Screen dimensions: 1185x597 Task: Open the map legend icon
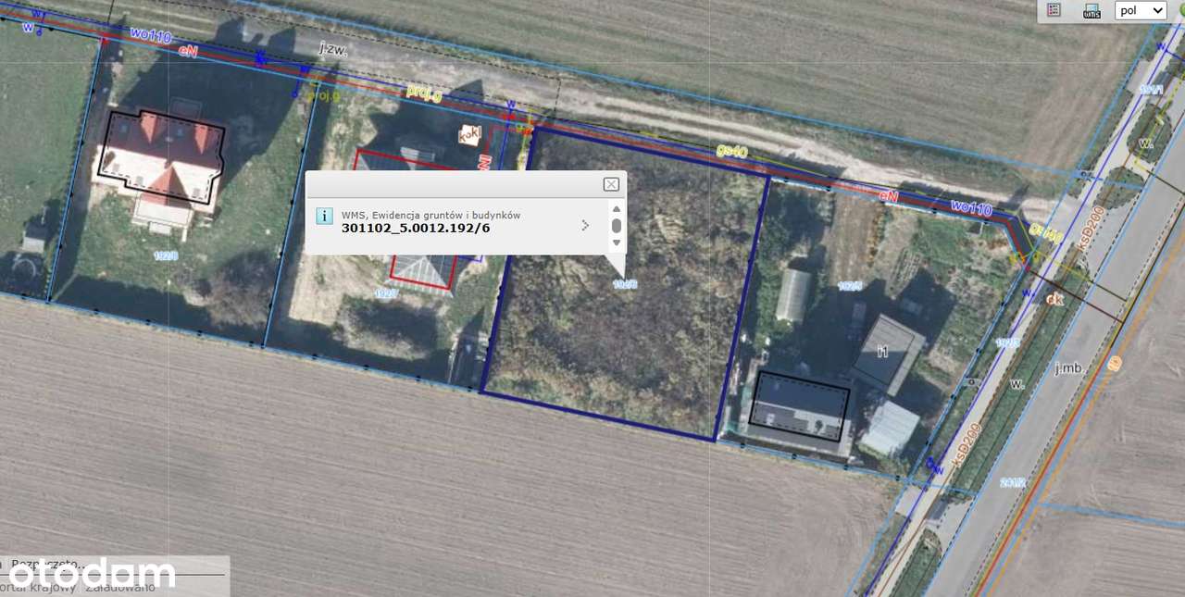pos(1054,10)
